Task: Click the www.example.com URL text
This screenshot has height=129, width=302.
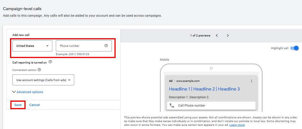Action: coord(188,81)
